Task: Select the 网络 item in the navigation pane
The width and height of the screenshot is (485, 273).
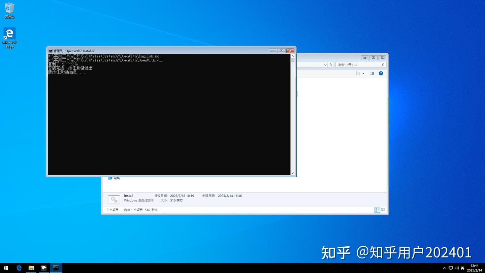Action: (117, 178)
